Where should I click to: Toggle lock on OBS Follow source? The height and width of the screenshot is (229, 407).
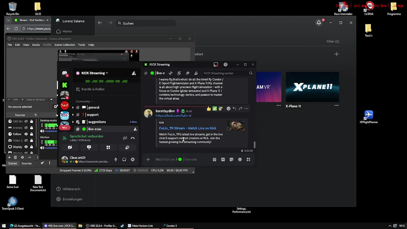(31, 134)
